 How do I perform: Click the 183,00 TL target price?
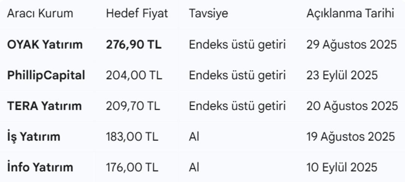click(x=132, y=137)
